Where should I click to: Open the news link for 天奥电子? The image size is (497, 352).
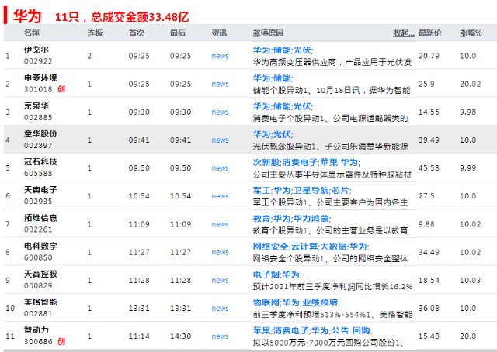tap(220, 196)
